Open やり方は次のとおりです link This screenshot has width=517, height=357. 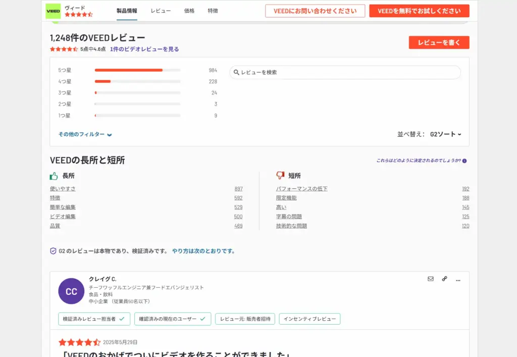[203, 251]
